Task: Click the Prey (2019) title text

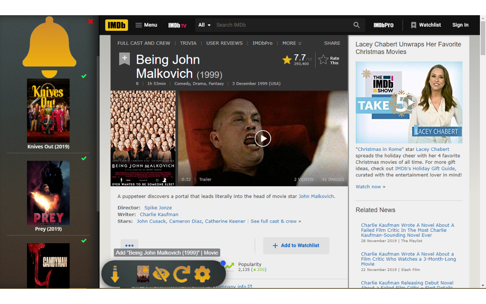Action: pos(48,229)
